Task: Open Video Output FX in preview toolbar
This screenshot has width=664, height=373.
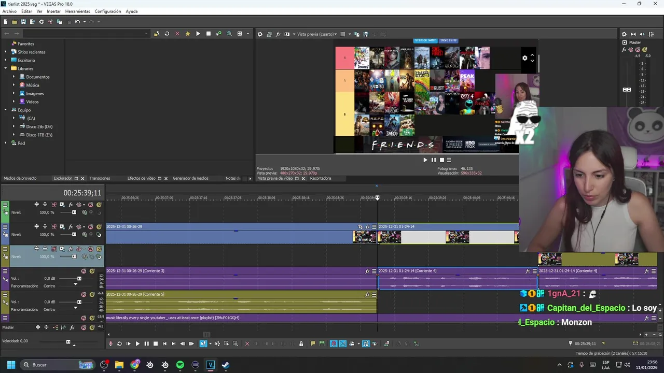Action: pyautogui.click(x=278, y=34)
